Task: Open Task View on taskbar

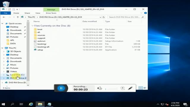Action: 21,104
